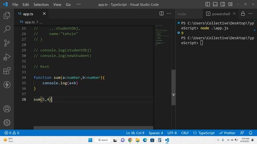The height and width of the screenshot is (144, 257).
Task: Open the Thunder Client lightning icon
Action: [7, 84]
